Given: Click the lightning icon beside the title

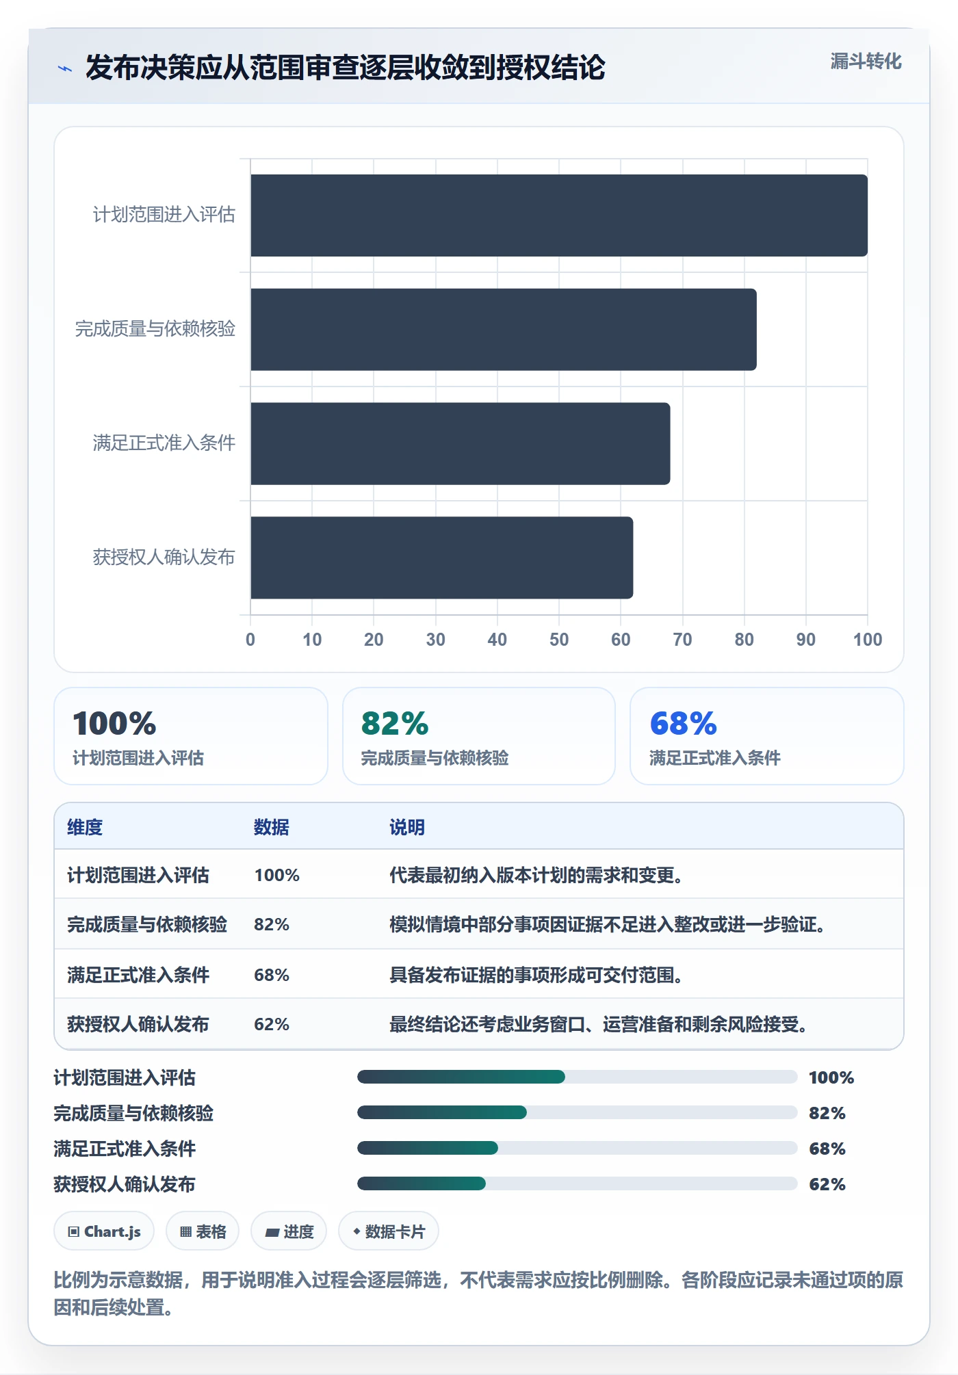Looking at the screenshot, I should point(65,68).
